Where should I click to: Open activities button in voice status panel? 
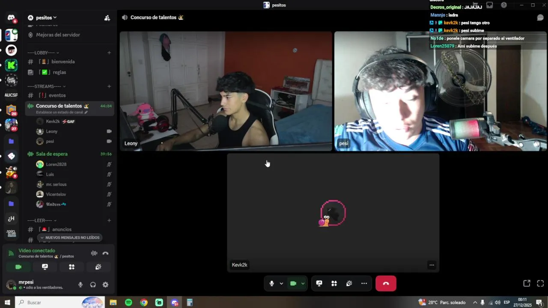click(x=71, y=267)
